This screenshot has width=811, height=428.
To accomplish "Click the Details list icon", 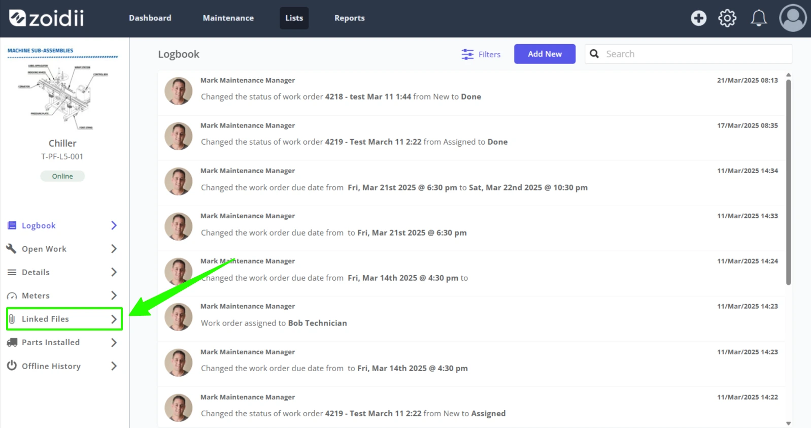I will pos(12,272).
